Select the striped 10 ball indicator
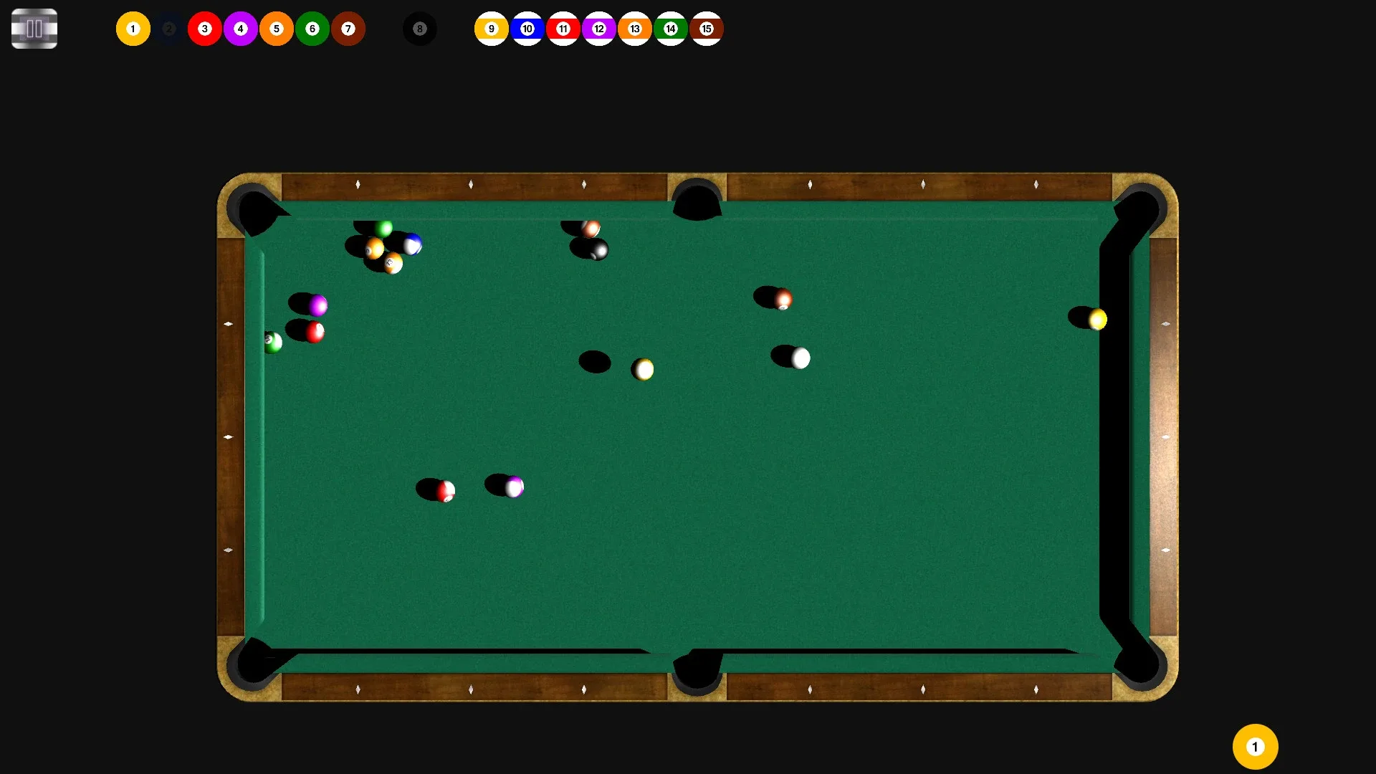The image size is (1376, 774). (x=527, y=29)
